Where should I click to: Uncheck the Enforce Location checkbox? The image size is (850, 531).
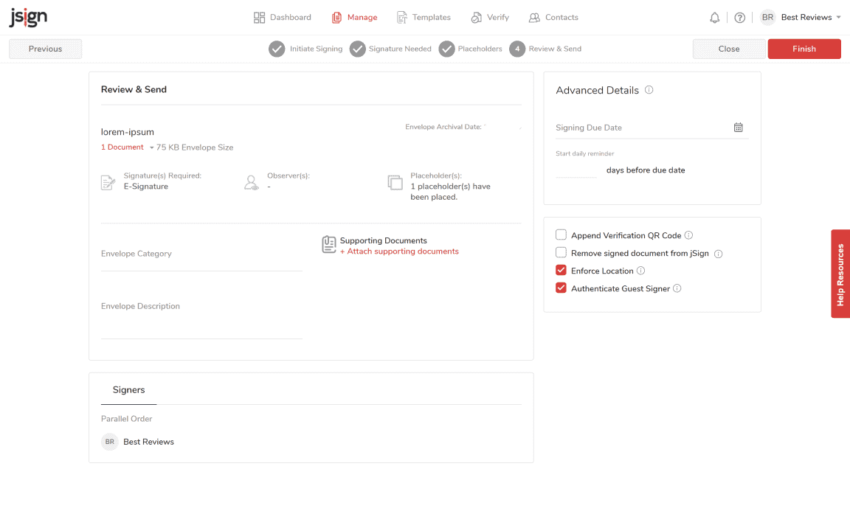562,271
